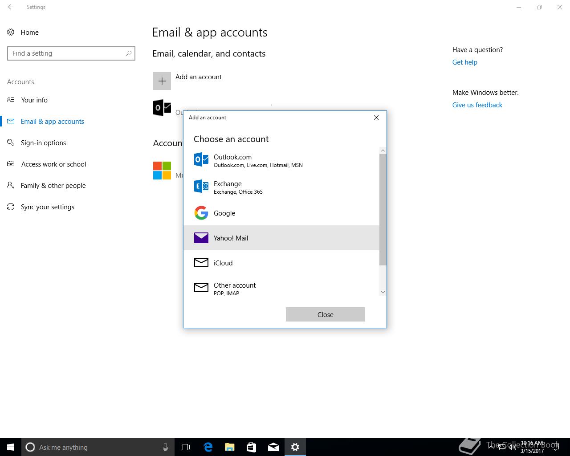Screen dimensions: 570x456
Task: Go back with the Settings back arrow
Action: pyautogui.click(x=11, y=7)
